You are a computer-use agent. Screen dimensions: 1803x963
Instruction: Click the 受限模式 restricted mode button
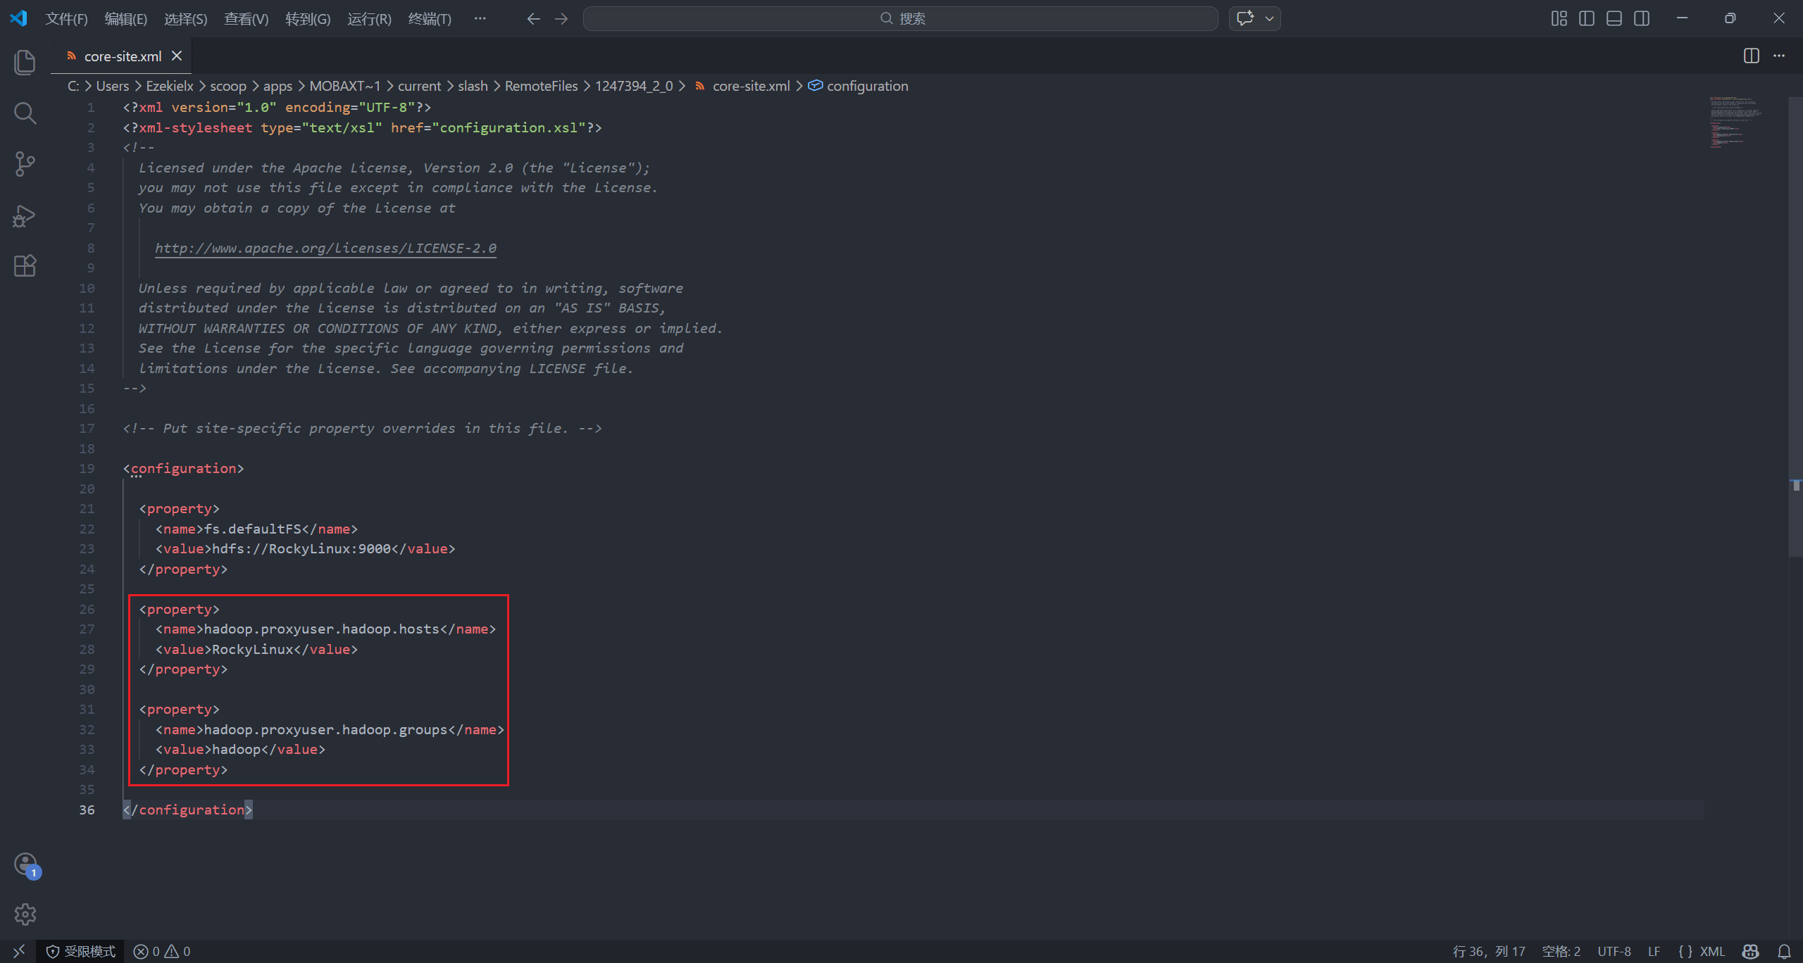[x=81, y=951]
